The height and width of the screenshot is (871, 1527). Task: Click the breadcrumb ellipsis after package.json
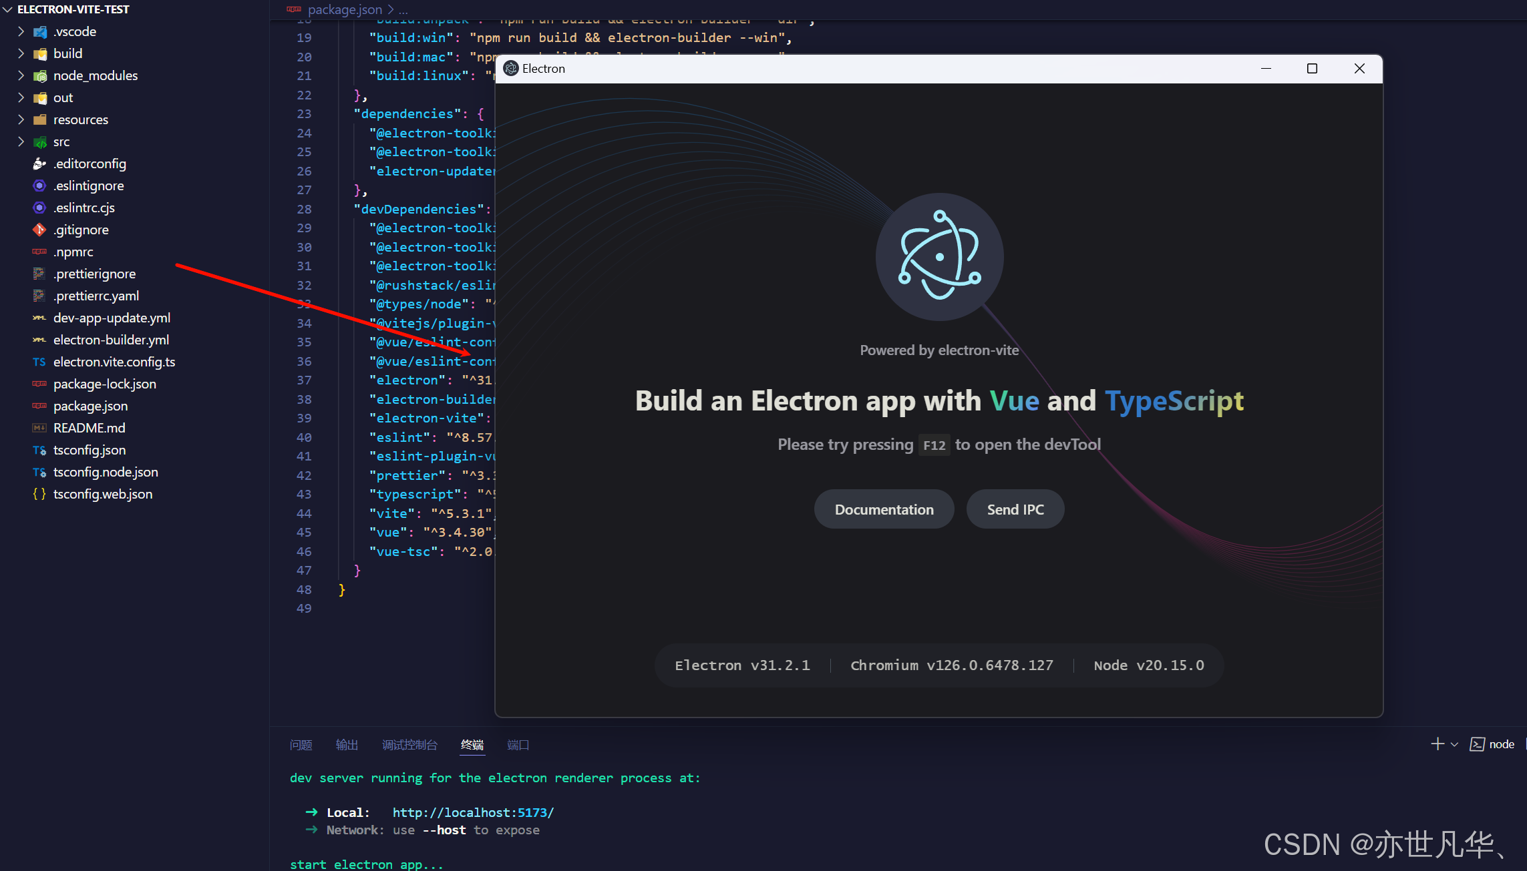403,9
